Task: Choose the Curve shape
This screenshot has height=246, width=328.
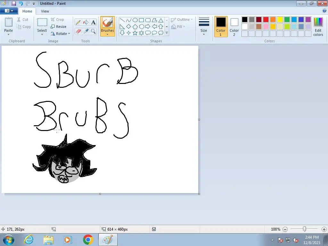Action: [x=129, y=20]
